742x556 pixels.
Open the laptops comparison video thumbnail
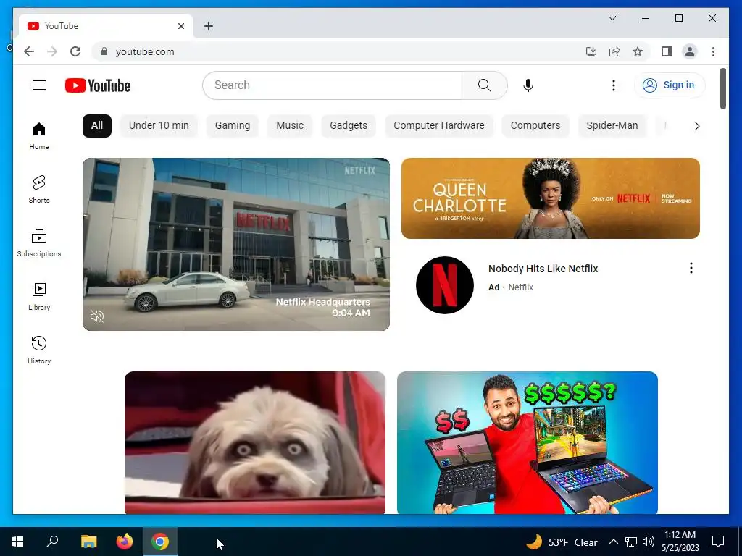click(528, 442)
